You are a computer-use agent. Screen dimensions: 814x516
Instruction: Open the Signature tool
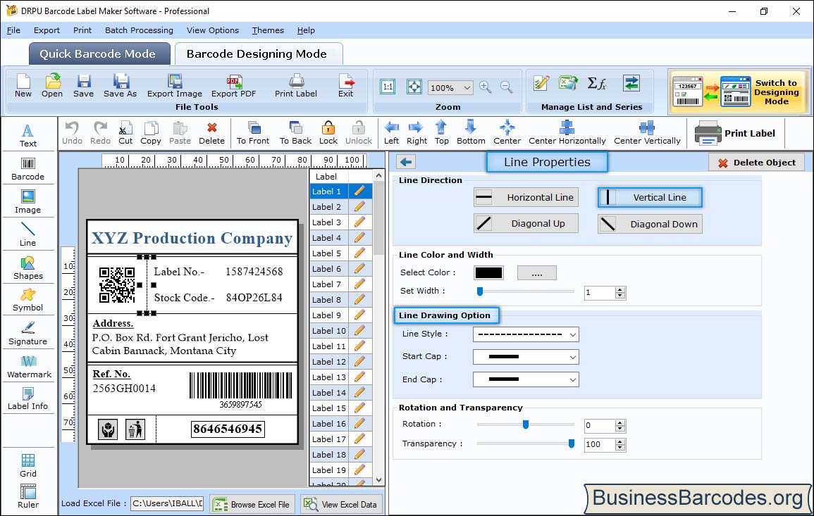click(28, 334)
